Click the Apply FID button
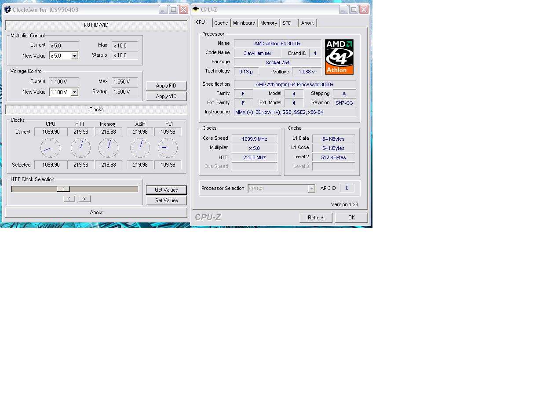 166,86
